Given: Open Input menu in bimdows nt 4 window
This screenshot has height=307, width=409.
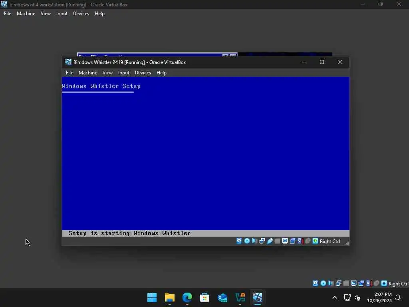Looking at the screenshot, I should [62, 14].
